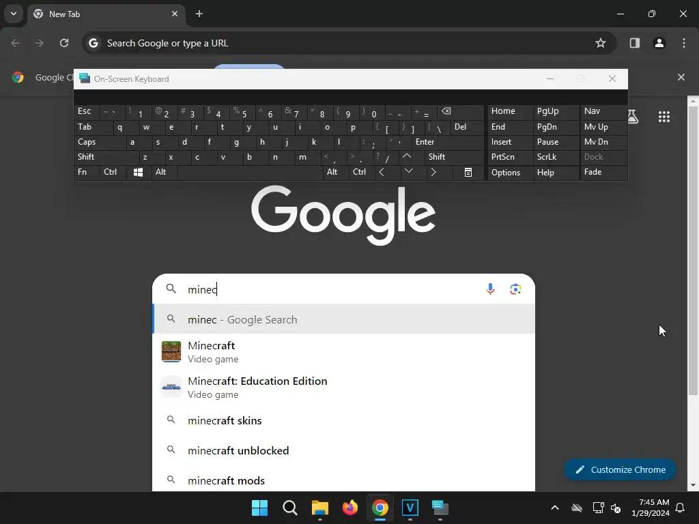The height and width of the screenshot is (524, 699).
Task: Click the backspace key on On-Screen Keyboard
Action: point(461,112)
